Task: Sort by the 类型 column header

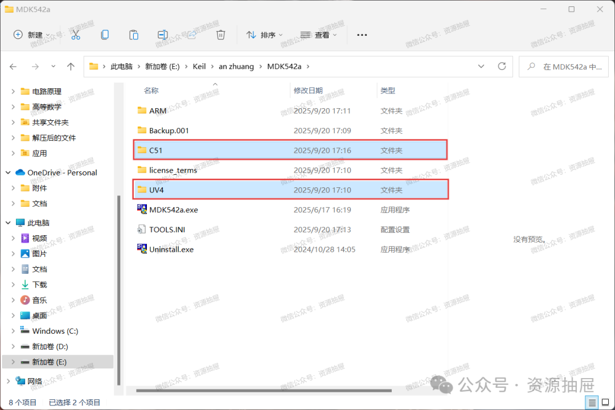Action: tap(388, 91)
